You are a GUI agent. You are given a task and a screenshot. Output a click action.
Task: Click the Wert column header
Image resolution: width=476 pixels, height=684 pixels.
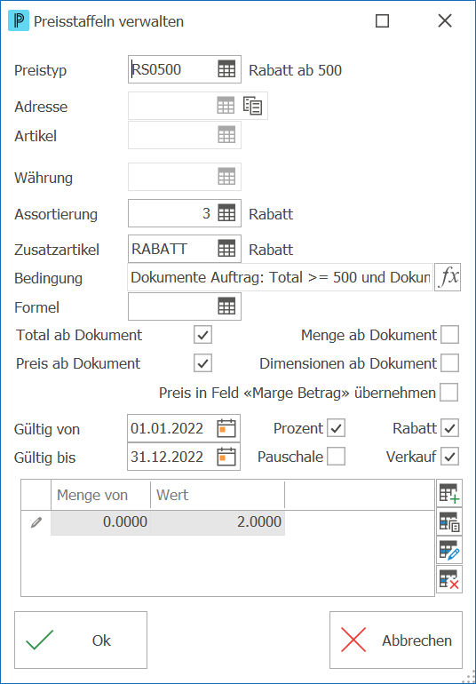click(218, 495)
